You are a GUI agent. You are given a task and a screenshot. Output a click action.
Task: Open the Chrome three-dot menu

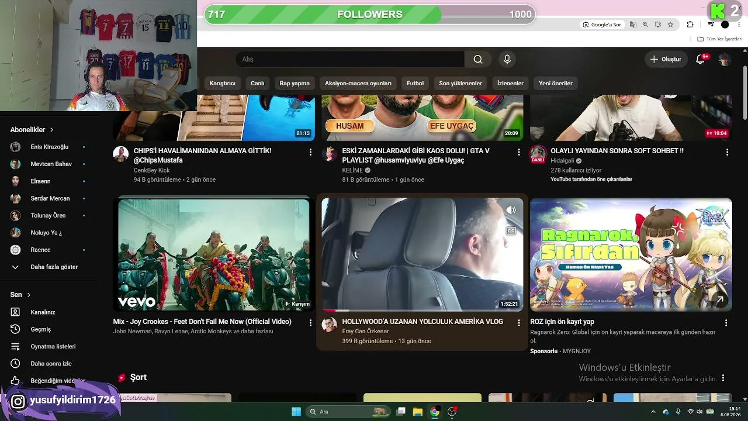[739, 25]
